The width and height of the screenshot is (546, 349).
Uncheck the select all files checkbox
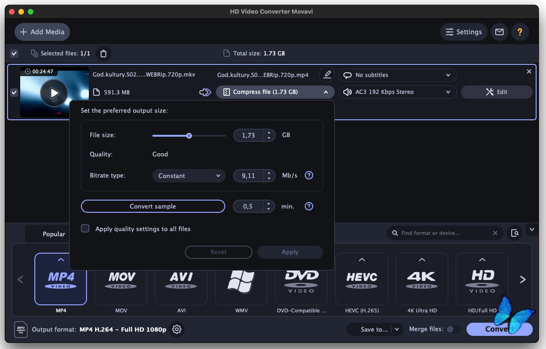click(14, 54)
